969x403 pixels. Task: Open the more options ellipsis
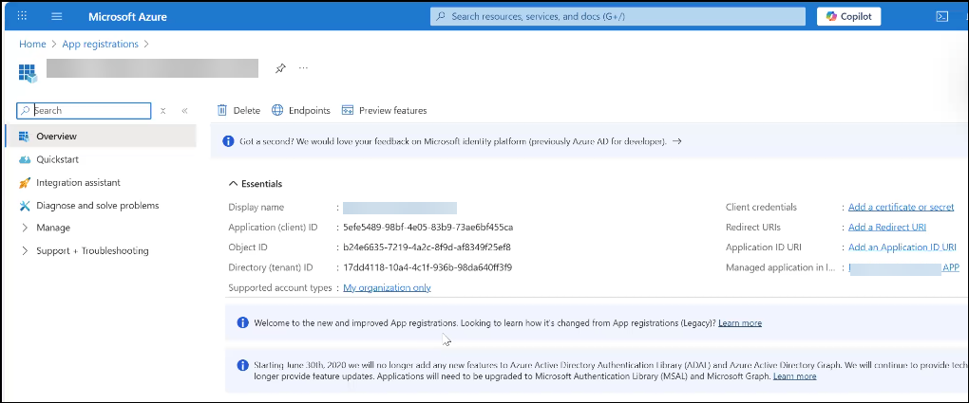(303, 68)
